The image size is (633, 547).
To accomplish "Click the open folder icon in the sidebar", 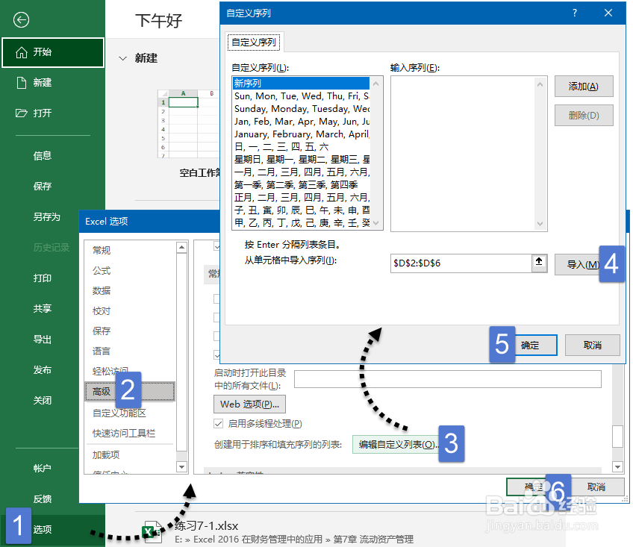I will [22, 113].
